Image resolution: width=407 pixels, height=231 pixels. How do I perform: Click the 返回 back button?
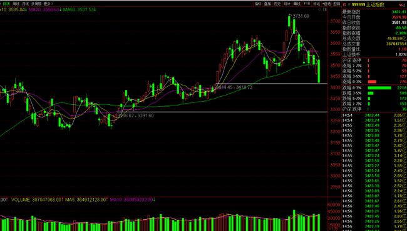(x=337, y=4)
